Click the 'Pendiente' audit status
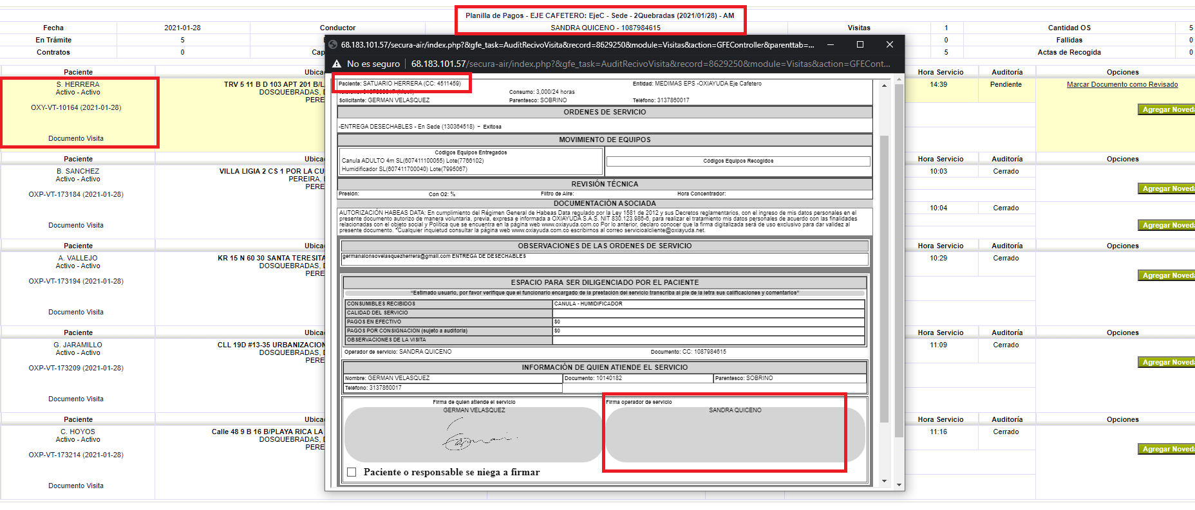 pyautogui.click(x=1006, y=84)
